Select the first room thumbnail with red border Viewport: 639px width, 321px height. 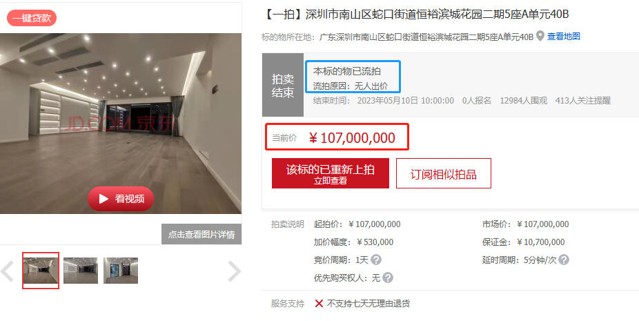click(x=41, y=271)
